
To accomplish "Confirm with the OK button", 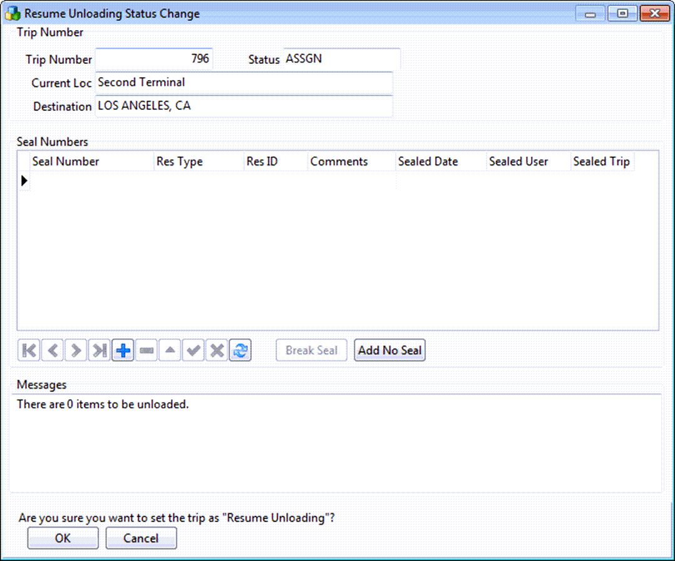I will pos(63,538).
